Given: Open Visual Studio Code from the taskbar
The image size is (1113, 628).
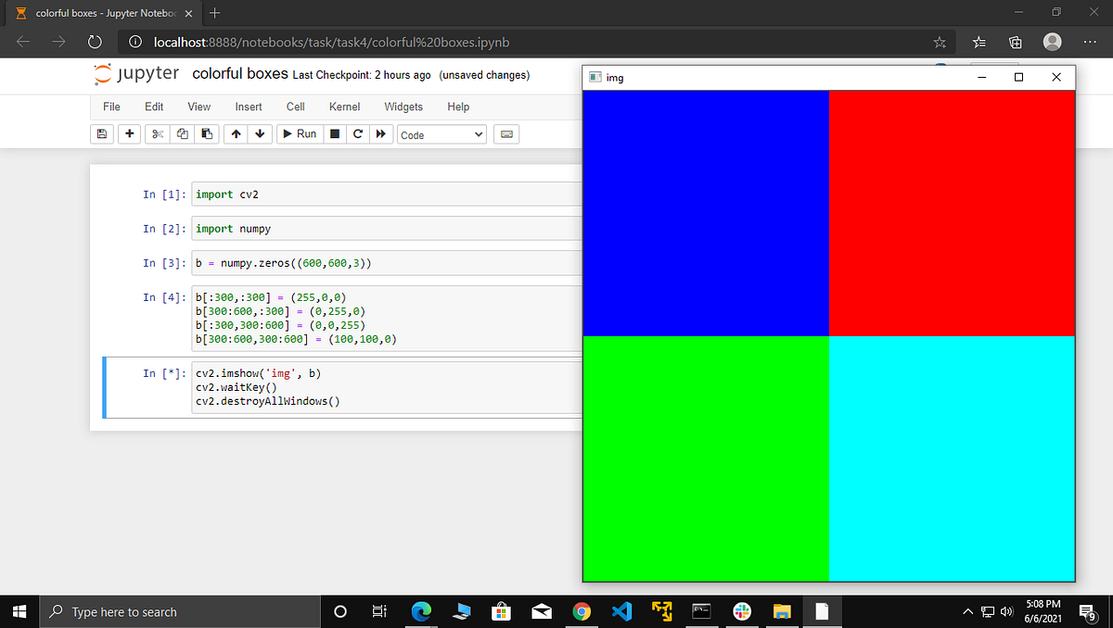Looking at the screenshot, I should [621, 611].
